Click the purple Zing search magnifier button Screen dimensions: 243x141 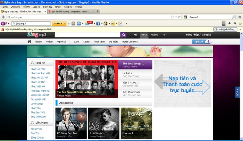[x=124, y=35]
